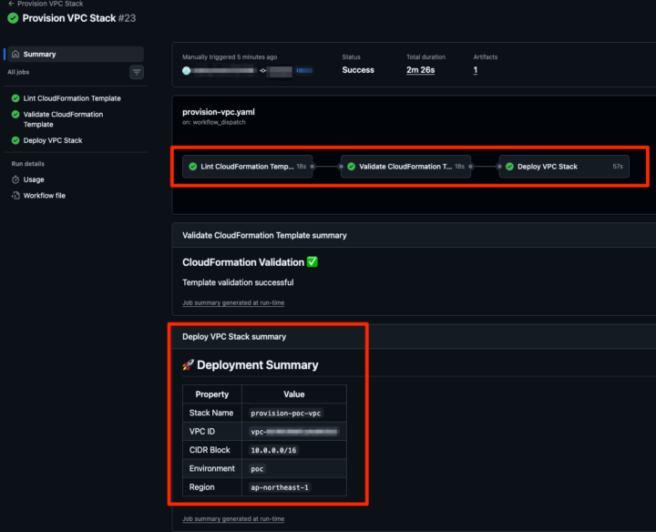Click the green success icon beside the run title
This screenshot has width=656, height=532.
tap(14, 18)
